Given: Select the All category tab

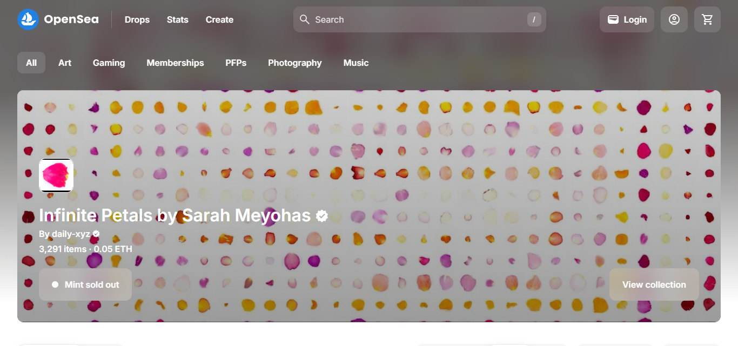Looking at the screenshot, I should pos(31,63).
